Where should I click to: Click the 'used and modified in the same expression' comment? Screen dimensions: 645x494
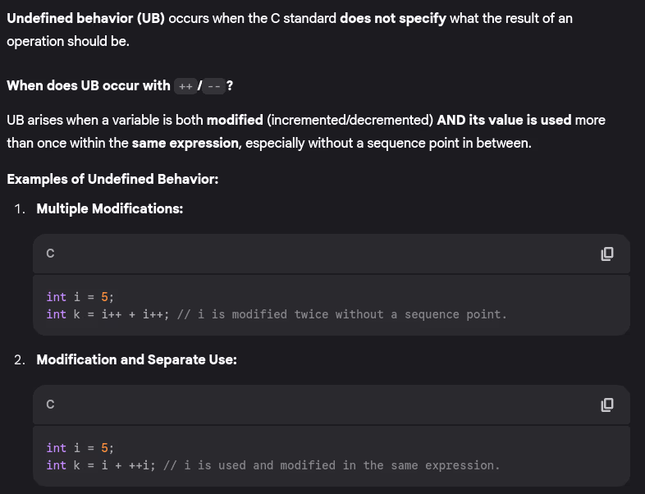click(x=332, y=465)
